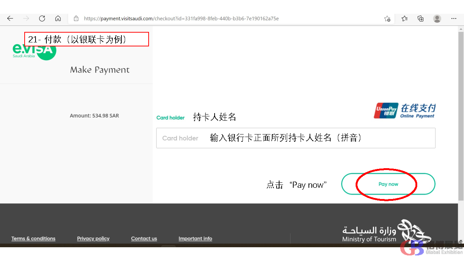Image resolution: width=464 pixels, height=261 pixels.
Task: Open the Favorites list
Action: click(x=405, y=18)
